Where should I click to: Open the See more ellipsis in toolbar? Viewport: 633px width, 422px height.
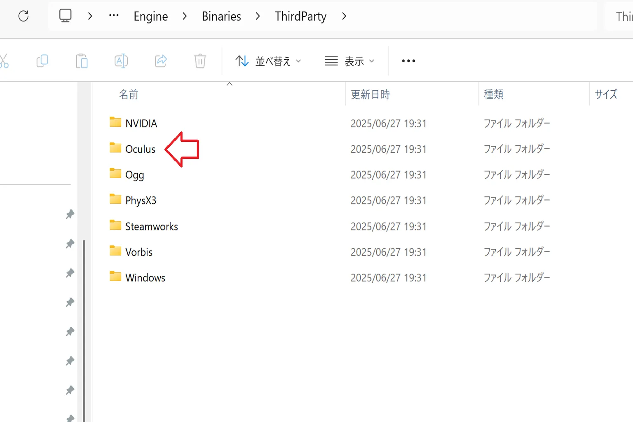click(x=408, y=61)
